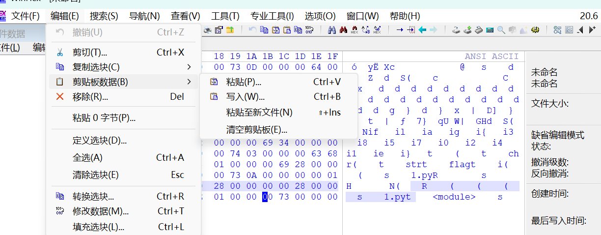This screenshot has height=235, width=601.
Task: Click the ANSI ASCII column header
Action: tap(492, 57)
